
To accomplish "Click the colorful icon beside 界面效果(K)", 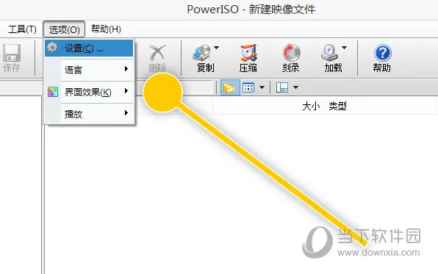I will [x=53, y=92].
